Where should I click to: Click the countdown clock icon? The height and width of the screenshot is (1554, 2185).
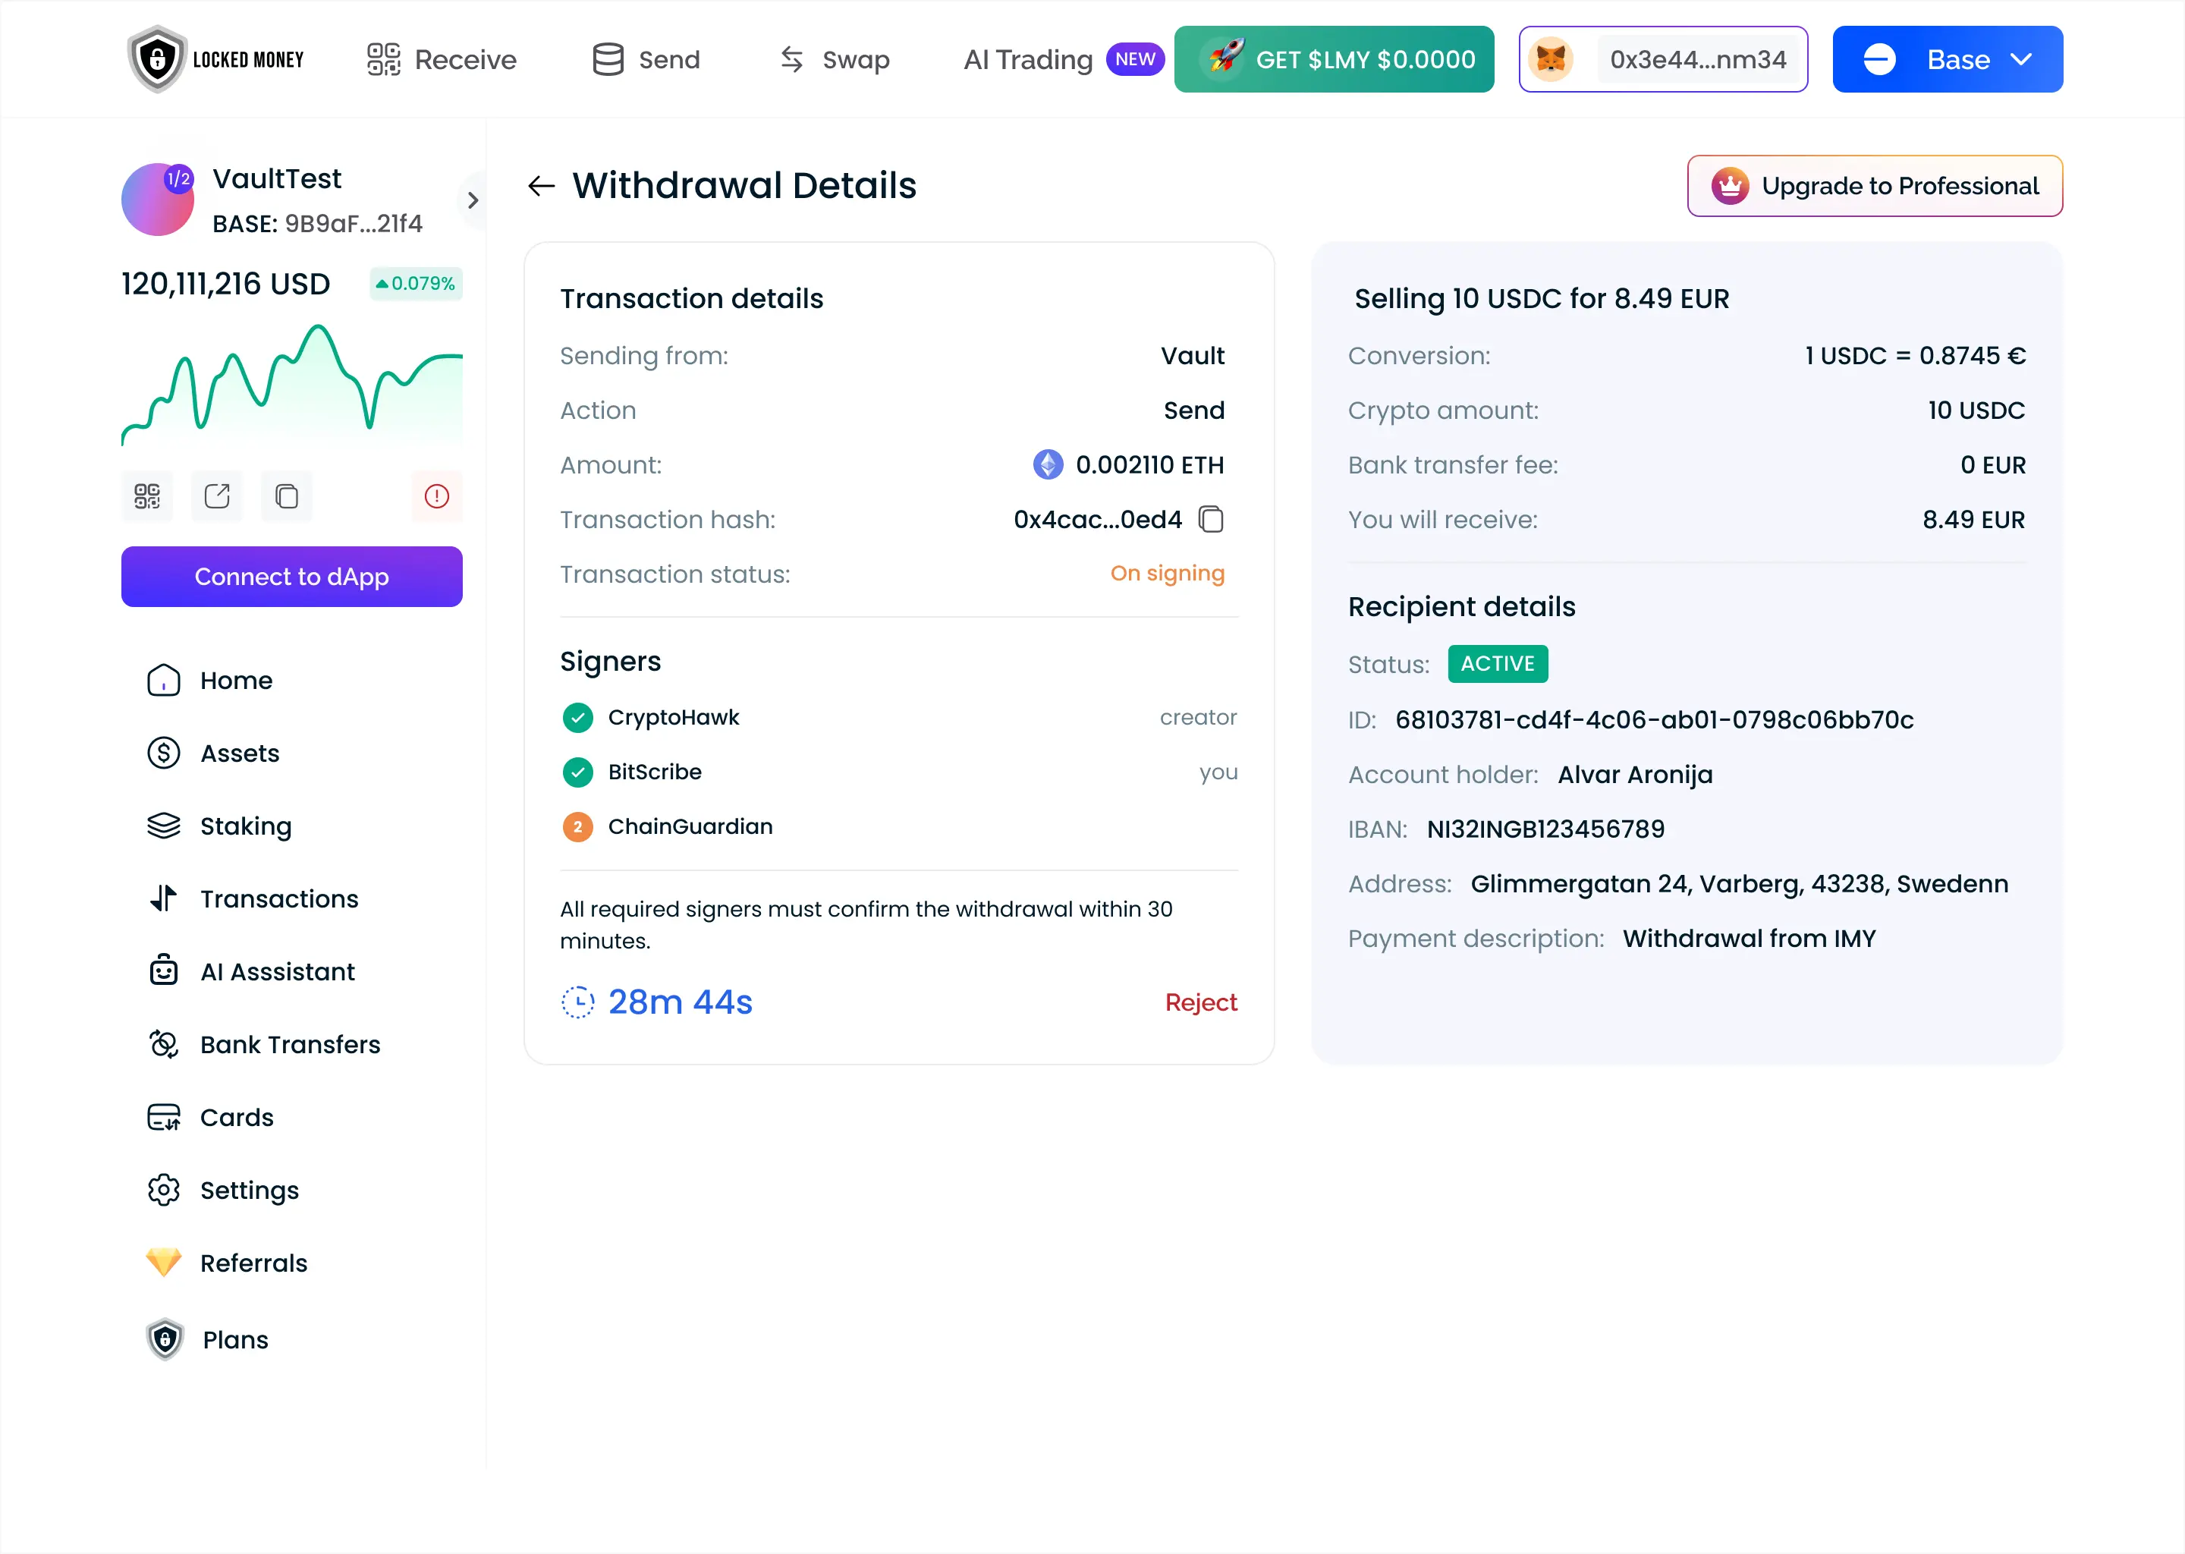click(578, 1002)
